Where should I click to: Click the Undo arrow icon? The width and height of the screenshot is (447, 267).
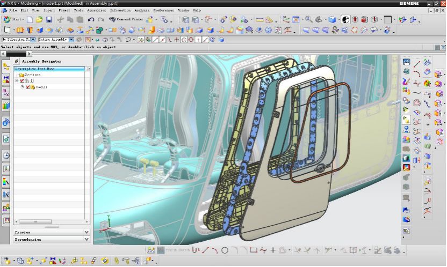click(x=91, y=20)
